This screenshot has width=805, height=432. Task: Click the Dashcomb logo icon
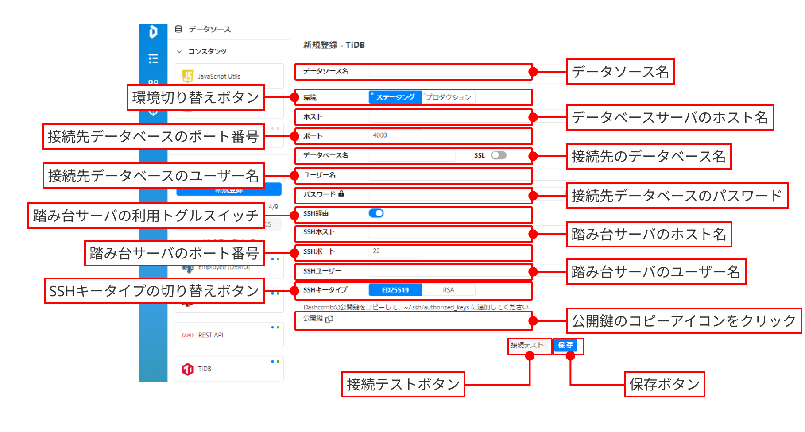click(153, 32)
